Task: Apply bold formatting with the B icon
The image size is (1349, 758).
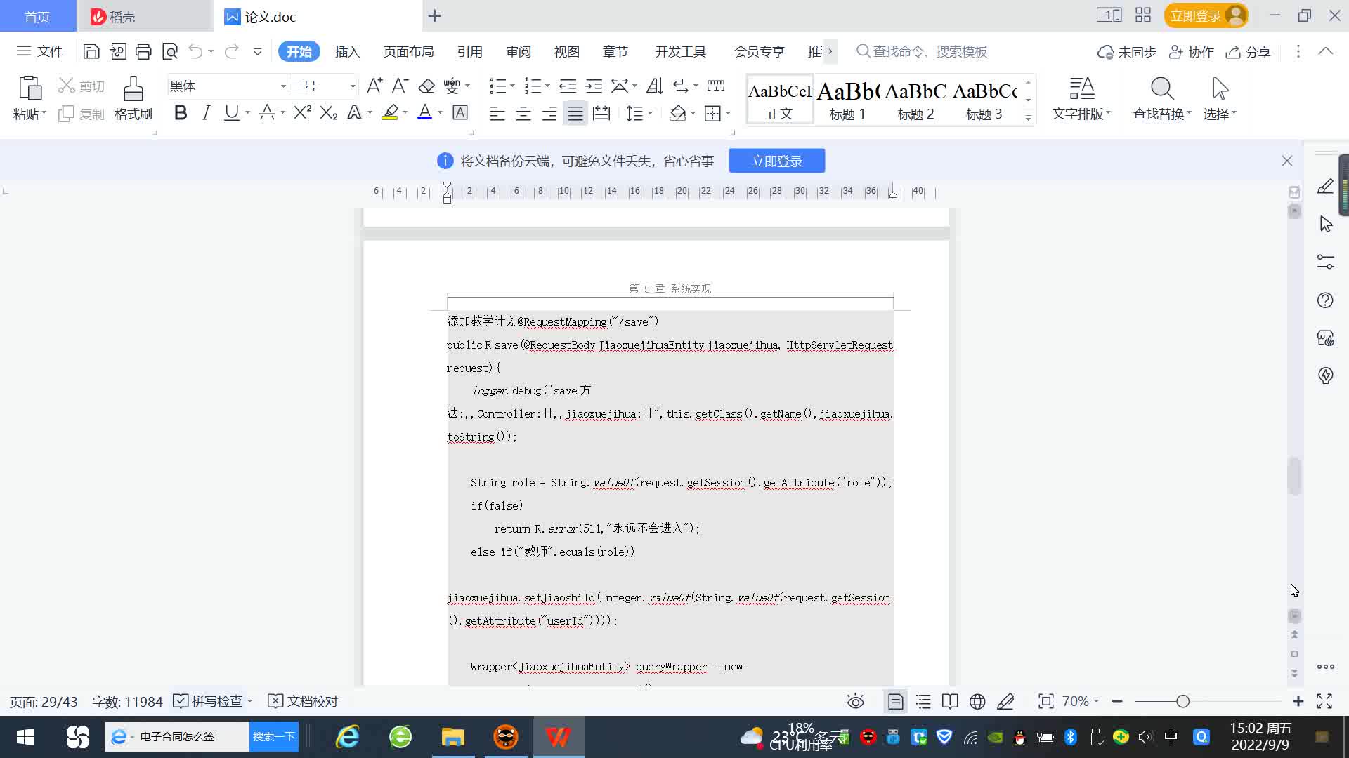Action: tap(181, 113)
